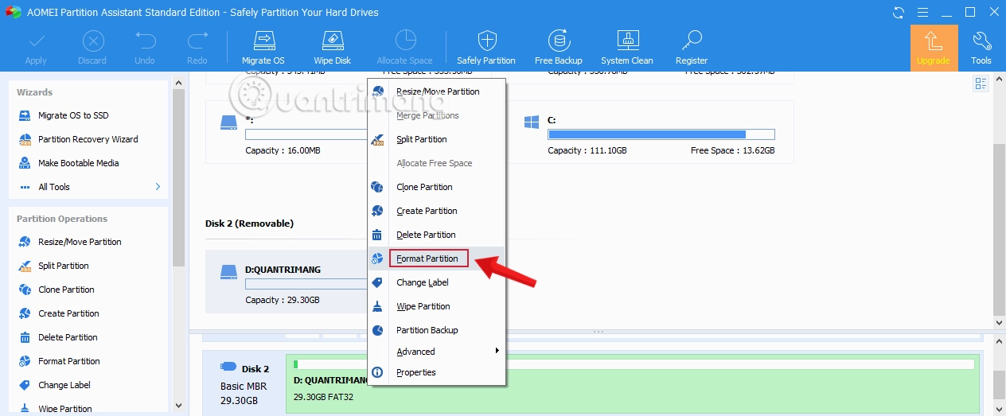Click the Undo arrow icon
1006x416 pixels.
[145, 41]
